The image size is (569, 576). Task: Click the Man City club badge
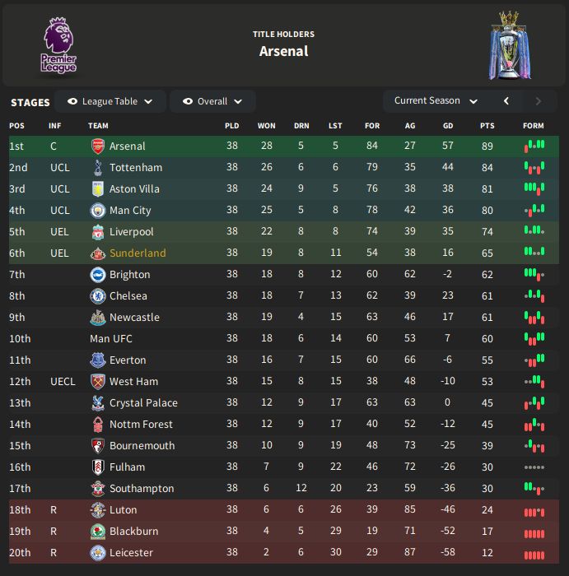click(x=98, y=211)
